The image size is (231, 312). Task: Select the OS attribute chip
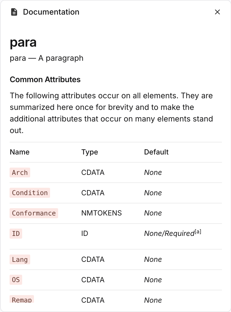coord(16,279)
